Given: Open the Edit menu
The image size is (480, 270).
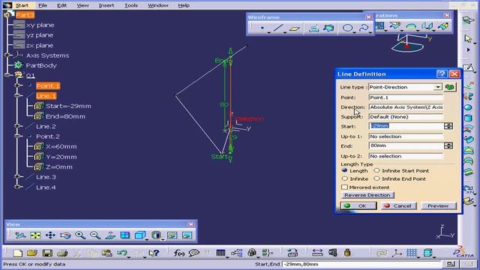Looking at the screenshot, I should (61, 5).
